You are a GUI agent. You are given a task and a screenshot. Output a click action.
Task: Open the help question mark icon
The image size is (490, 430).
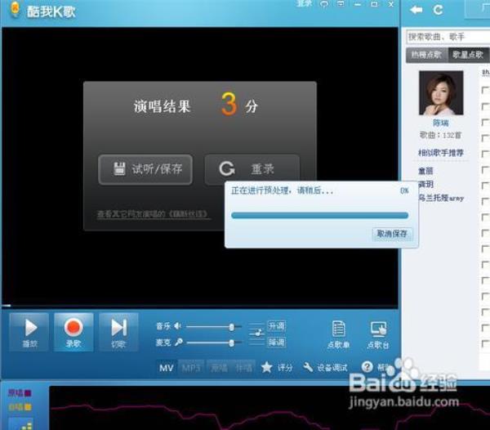(367, 366)
